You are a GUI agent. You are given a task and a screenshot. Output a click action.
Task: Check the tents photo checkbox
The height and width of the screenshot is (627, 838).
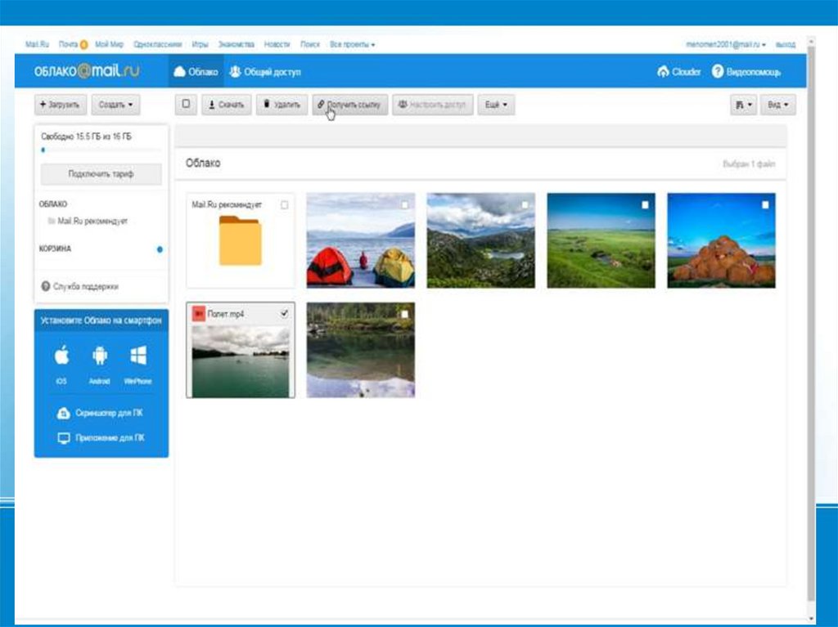pyautogui.click(x=404, y=205)
